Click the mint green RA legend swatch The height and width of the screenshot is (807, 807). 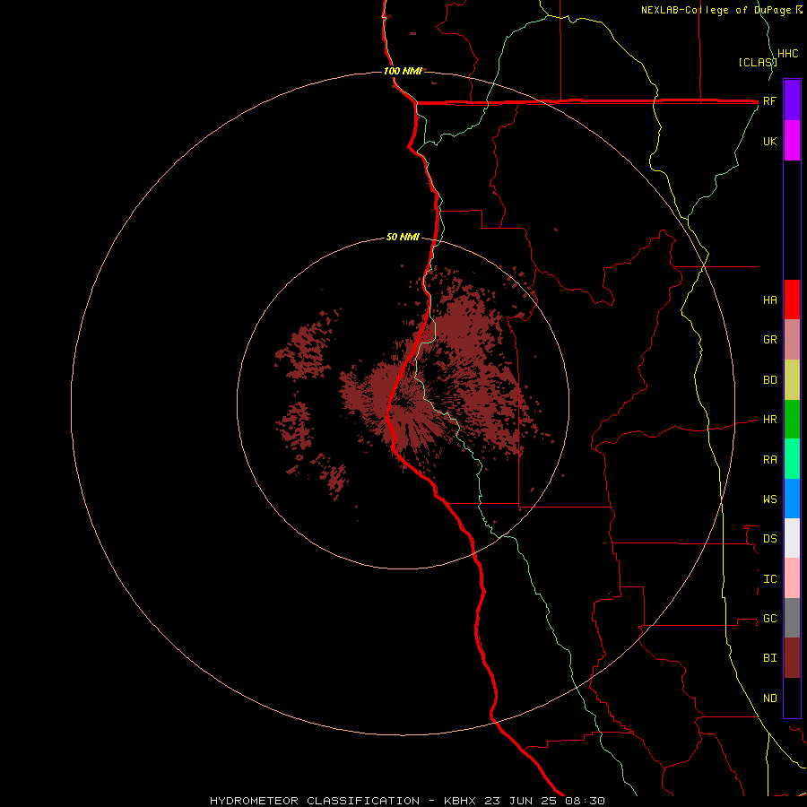[x=792, y=459]
